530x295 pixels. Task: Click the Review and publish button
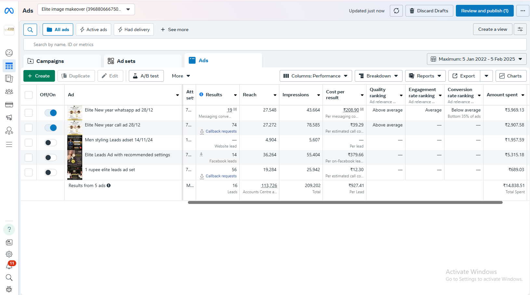(485, 11)
